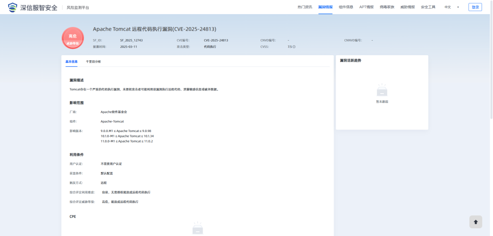Open the 组件信息 menu
Image resolution: width=493 pixels, height=236 pixels.
pos(346,7)
